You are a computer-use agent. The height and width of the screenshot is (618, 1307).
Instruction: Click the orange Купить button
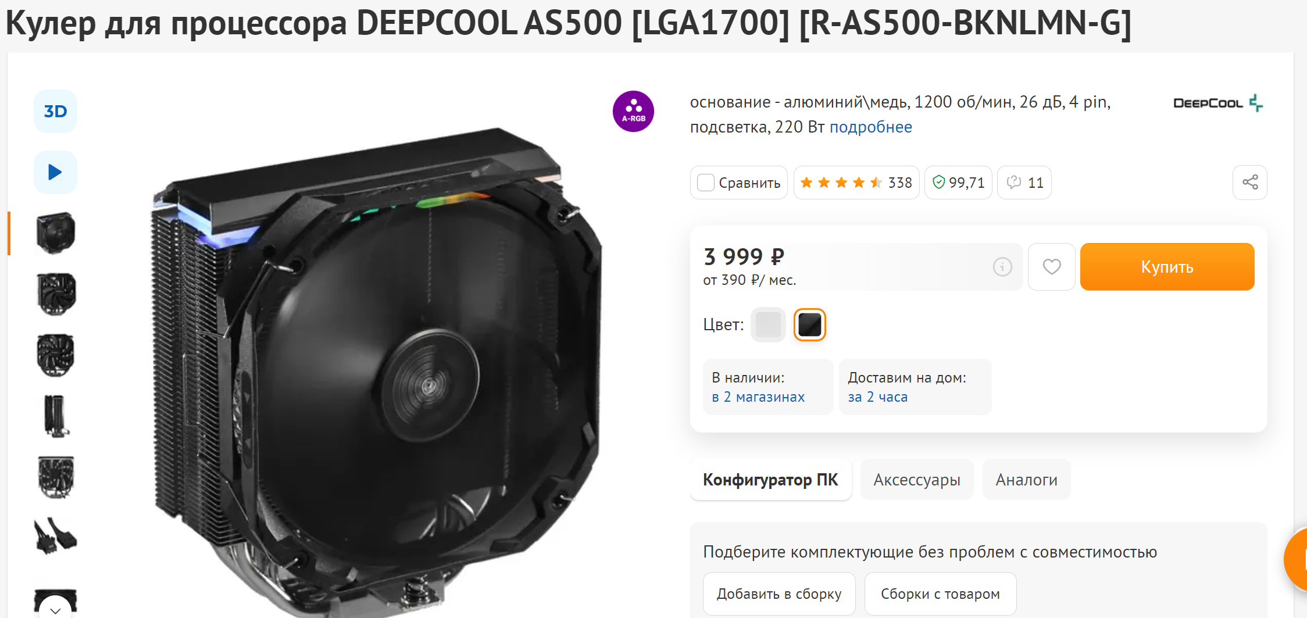pyautogui.click(x=1167, y=267)
